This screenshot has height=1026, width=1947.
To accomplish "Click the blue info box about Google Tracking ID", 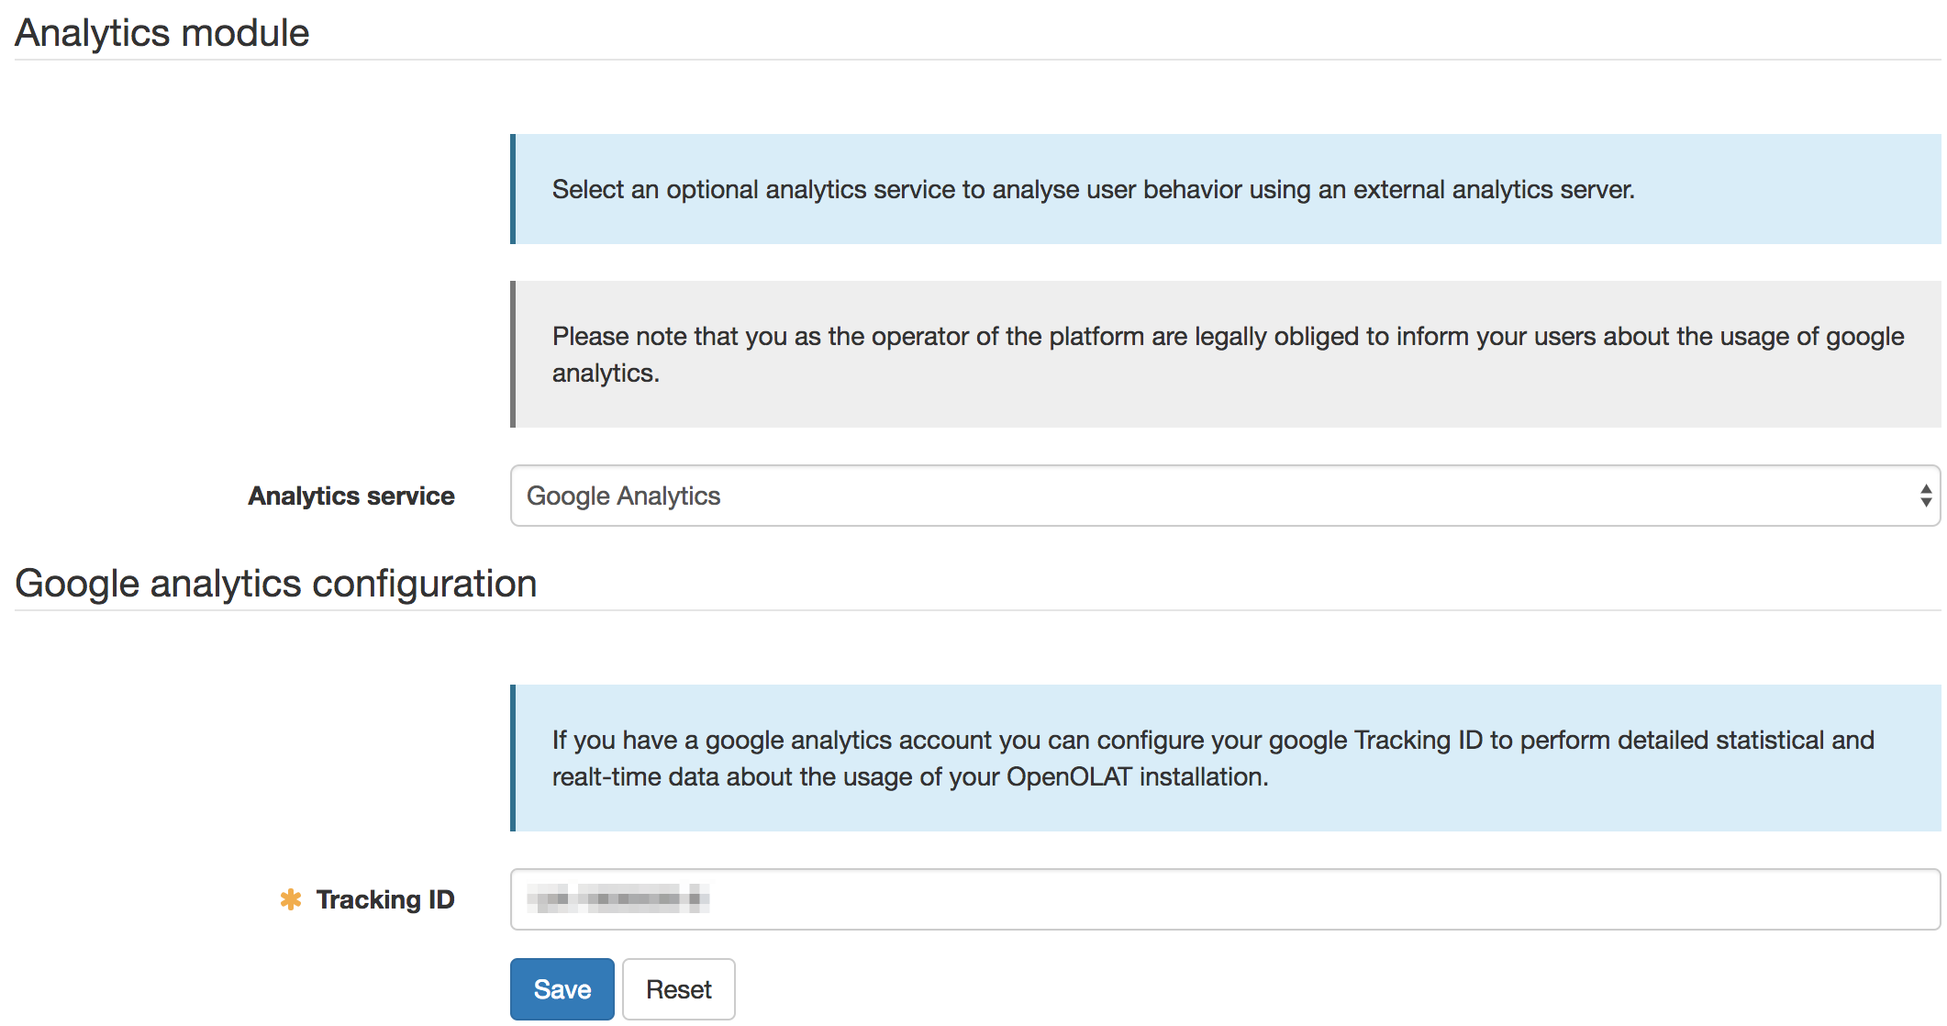I will tap(1224, 758).
